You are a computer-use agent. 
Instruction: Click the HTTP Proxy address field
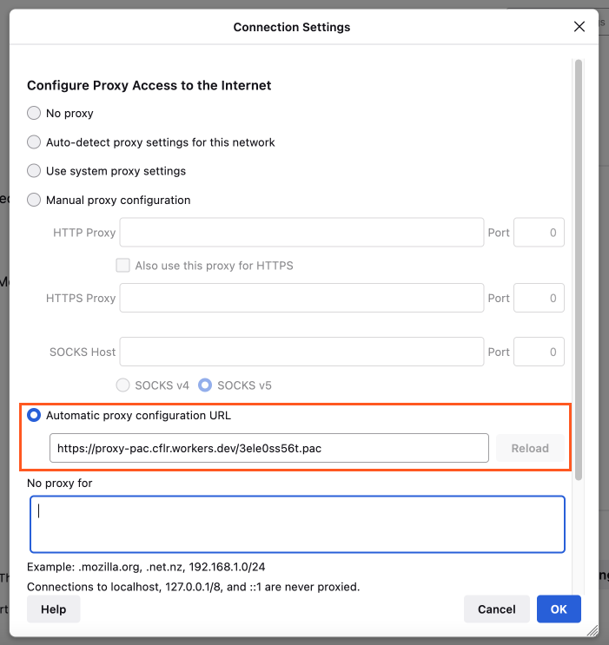click(x=301, y=233)
